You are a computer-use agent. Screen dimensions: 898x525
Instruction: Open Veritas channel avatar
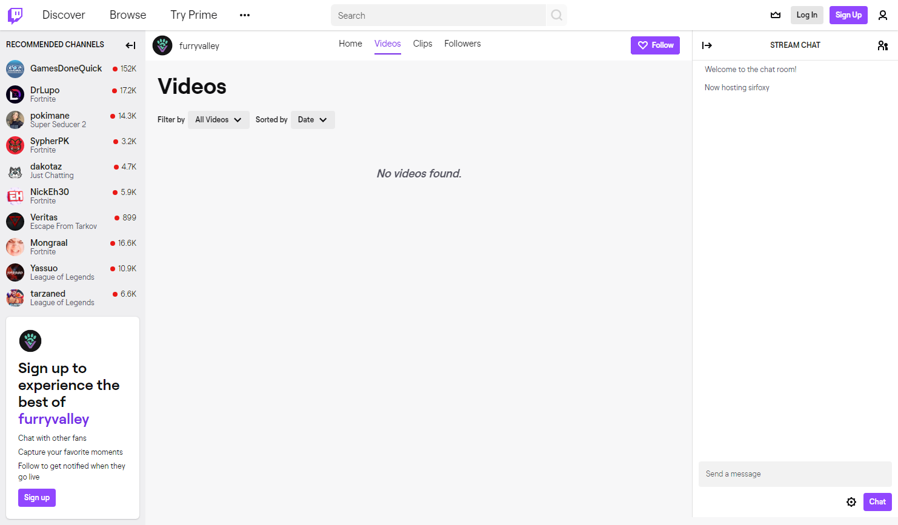point(15,222)
